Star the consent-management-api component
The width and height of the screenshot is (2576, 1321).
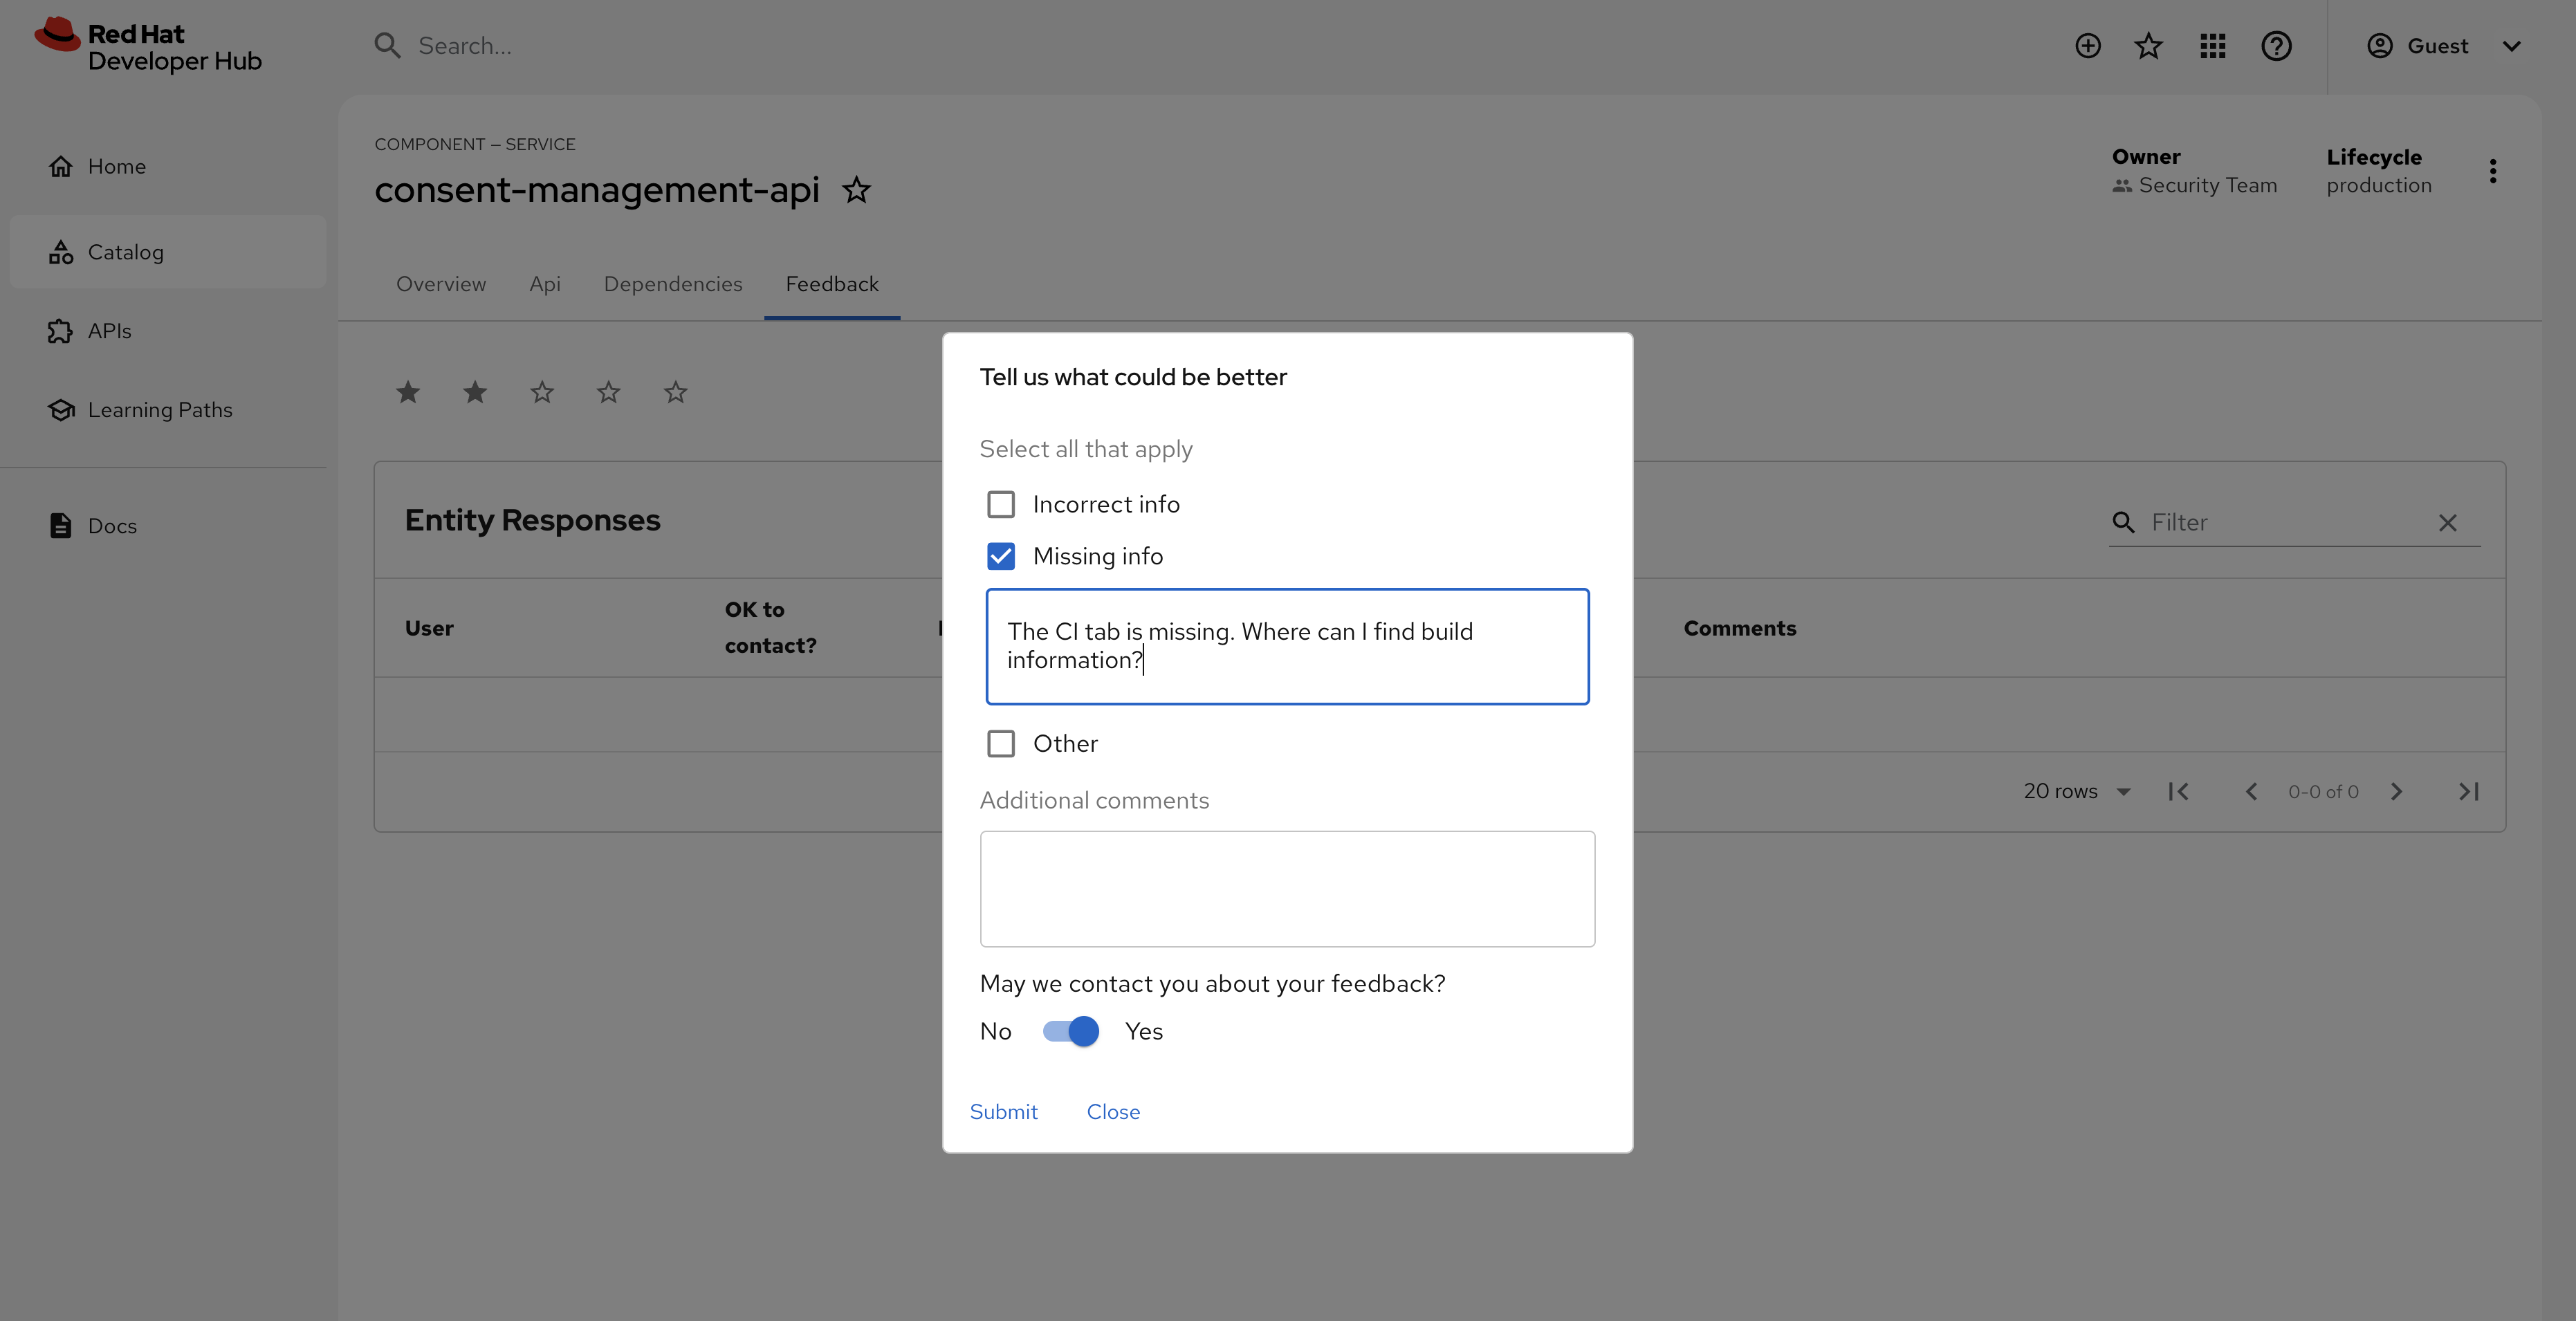click(x=857, y=190)
